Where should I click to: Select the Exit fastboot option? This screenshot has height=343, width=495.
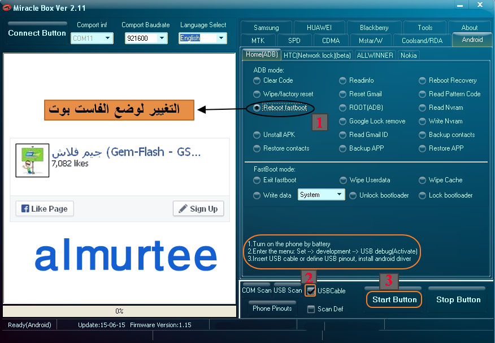tap(257, 180)
